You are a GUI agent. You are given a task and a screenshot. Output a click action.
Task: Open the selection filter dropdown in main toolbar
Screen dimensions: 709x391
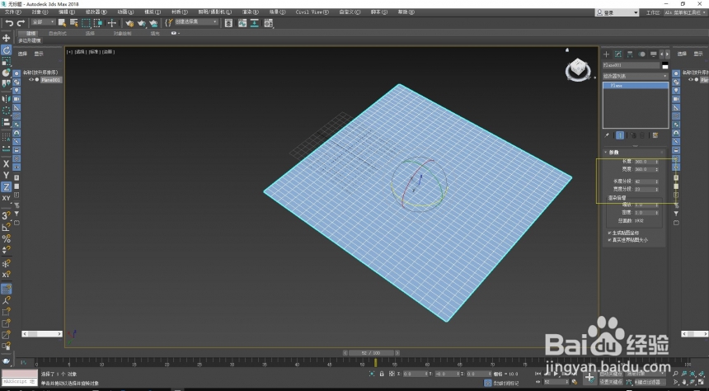[x=43, y=22]
